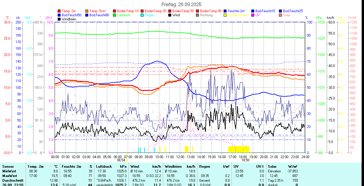The height and width of the screenshot is (186, 364).
Task: Click the 06:54 sunrise time marker
Action: coord(121,160)
